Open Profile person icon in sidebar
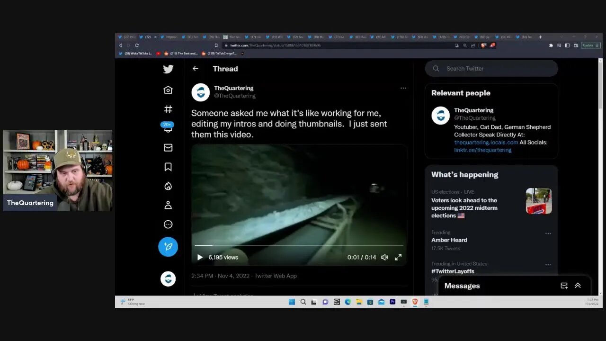Viewport: 606px width, 341px height. coord(168,205)
